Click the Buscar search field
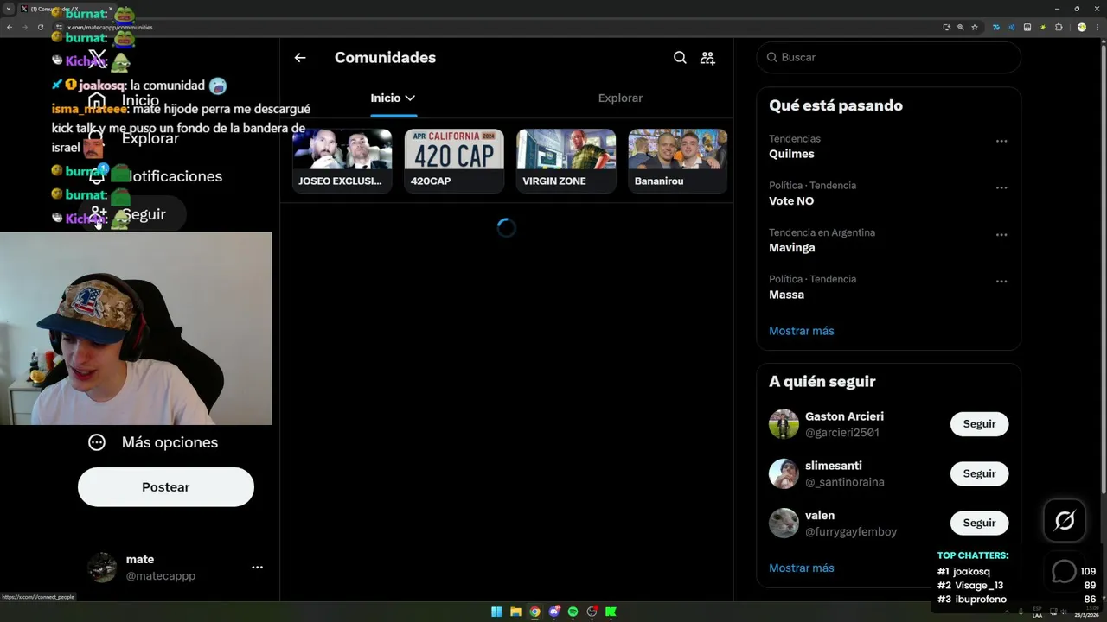The image size is (1107, 622). tap(889, 57)
